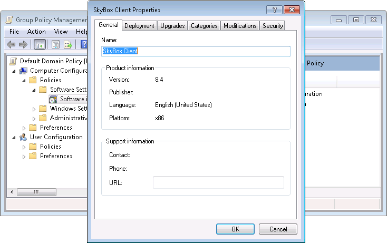The height and width of the screenshot is (243, 387).
Task: Click the Cancel button
Action: pos(278,229)
